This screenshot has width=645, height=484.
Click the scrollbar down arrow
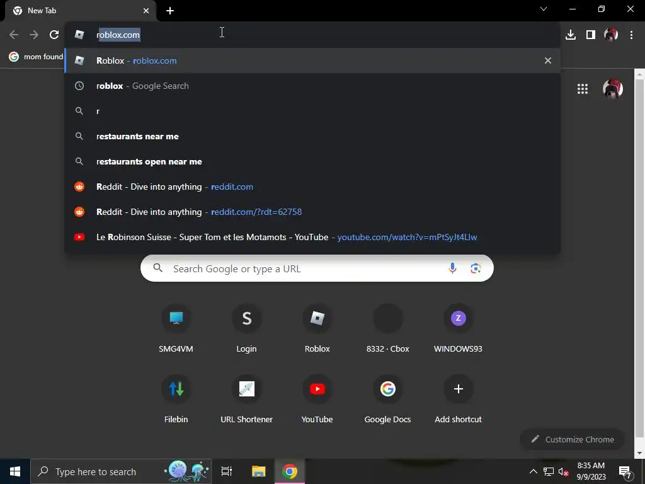tap(639, 453)
